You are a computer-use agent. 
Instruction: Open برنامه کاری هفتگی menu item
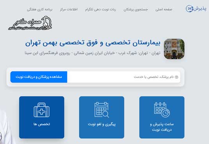coord(40,9)
